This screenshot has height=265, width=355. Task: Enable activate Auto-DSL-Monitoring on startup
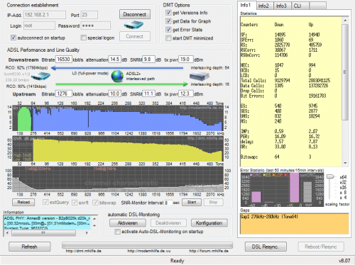[x=117, y=232]
